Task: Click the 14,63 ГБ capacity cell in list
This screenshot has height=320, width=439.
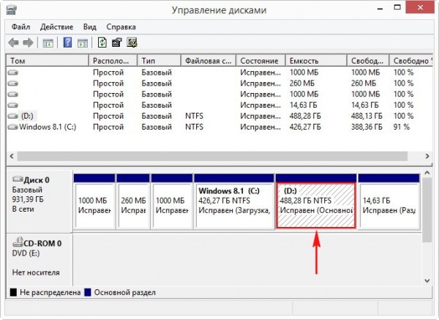Action: (x=303, y=105)
